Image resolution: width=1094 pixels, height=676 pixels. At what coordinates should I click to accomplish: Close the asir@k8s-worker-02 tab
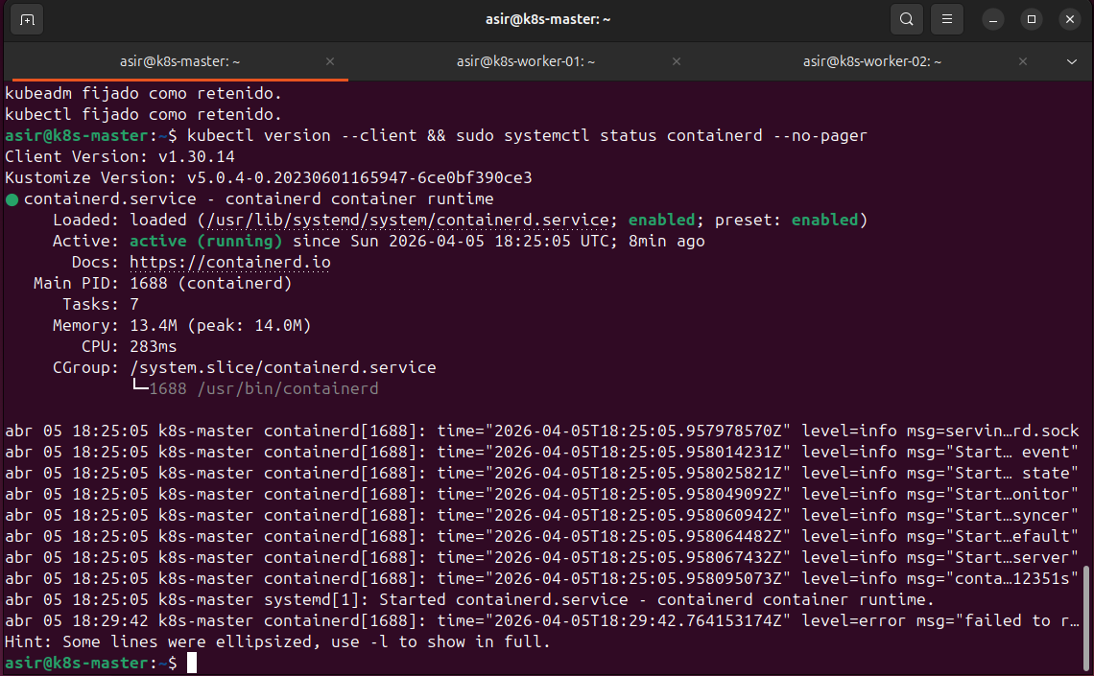pos(1023,61)
